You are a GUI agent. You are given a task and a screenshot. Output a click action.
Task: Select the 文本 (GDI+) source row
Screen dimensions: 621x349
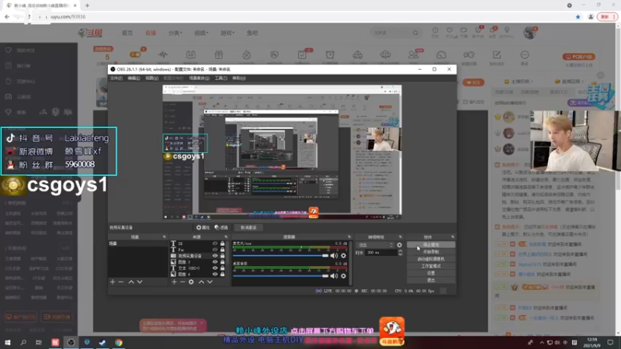click(198, 268)
